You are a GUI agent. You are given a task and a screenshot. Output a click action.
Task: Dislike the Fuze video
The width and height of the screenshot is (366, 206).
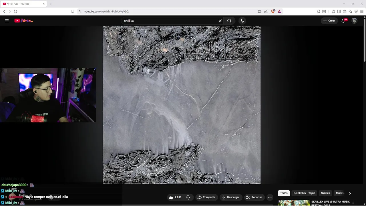188,197
